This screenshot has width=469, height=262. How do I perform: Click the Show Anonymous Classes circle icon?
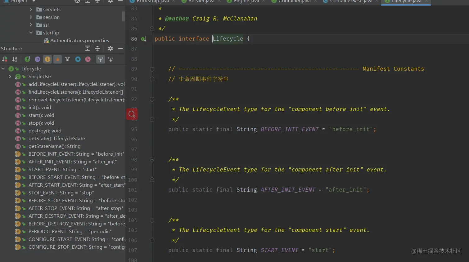point(78,59)
